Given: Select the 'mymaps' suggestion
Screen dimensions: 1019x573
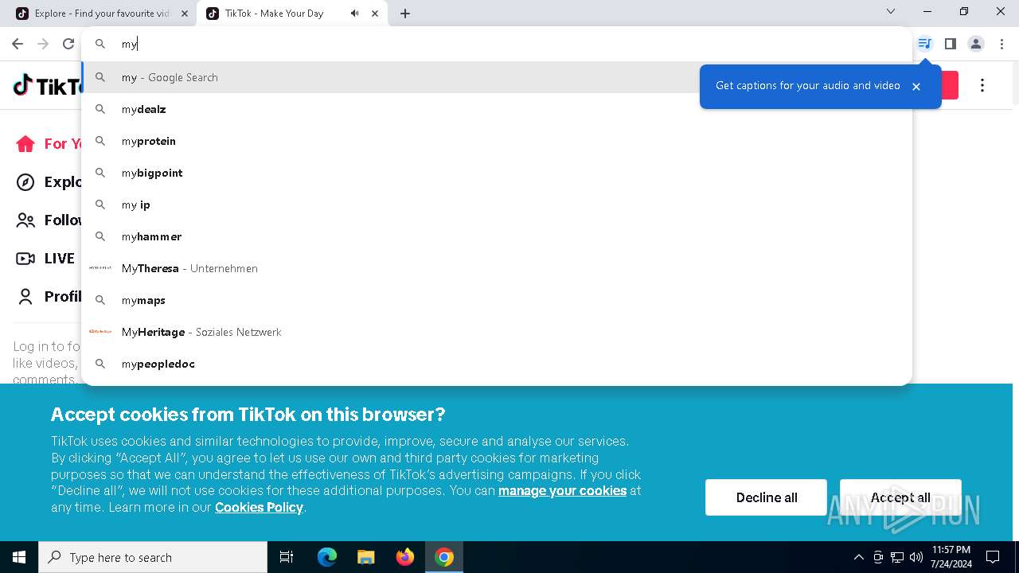Looking at the screenshot, I should click(x=497, y=300).
